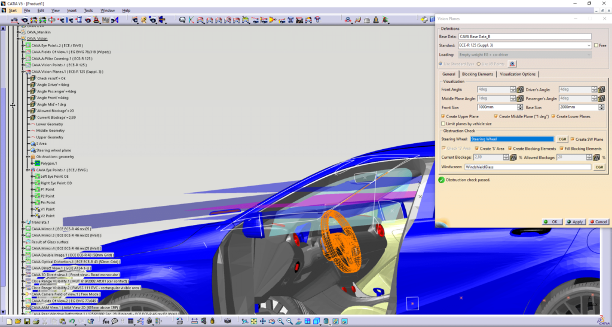Click the CGR button beside Windscreen
612x327 pixels.
point(599,167)
